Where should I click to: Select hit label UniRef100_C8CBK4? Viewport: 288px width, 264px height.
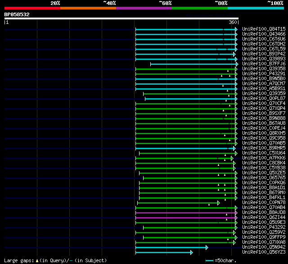pyautogui.click(x=264, y=163)
